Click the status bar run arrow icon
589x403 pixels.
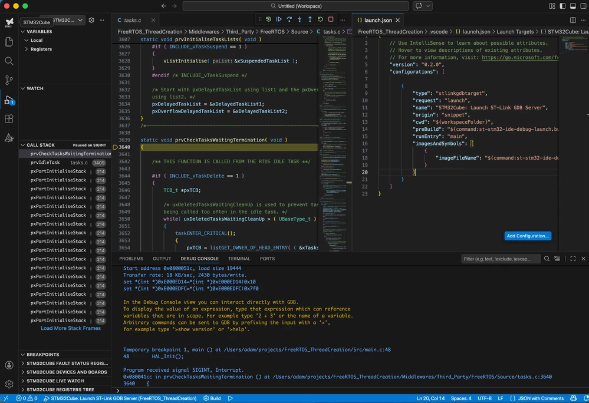(x=231, y=398)
